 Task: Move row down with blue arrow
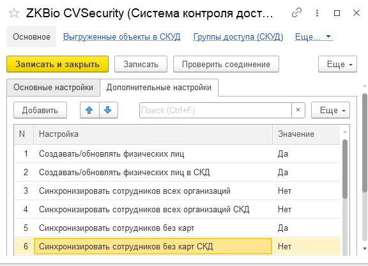point(108,110)
